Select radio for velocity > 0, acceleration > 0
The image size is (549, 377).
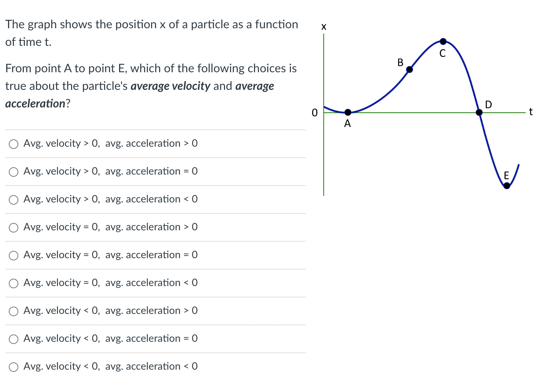coord(14,144)
